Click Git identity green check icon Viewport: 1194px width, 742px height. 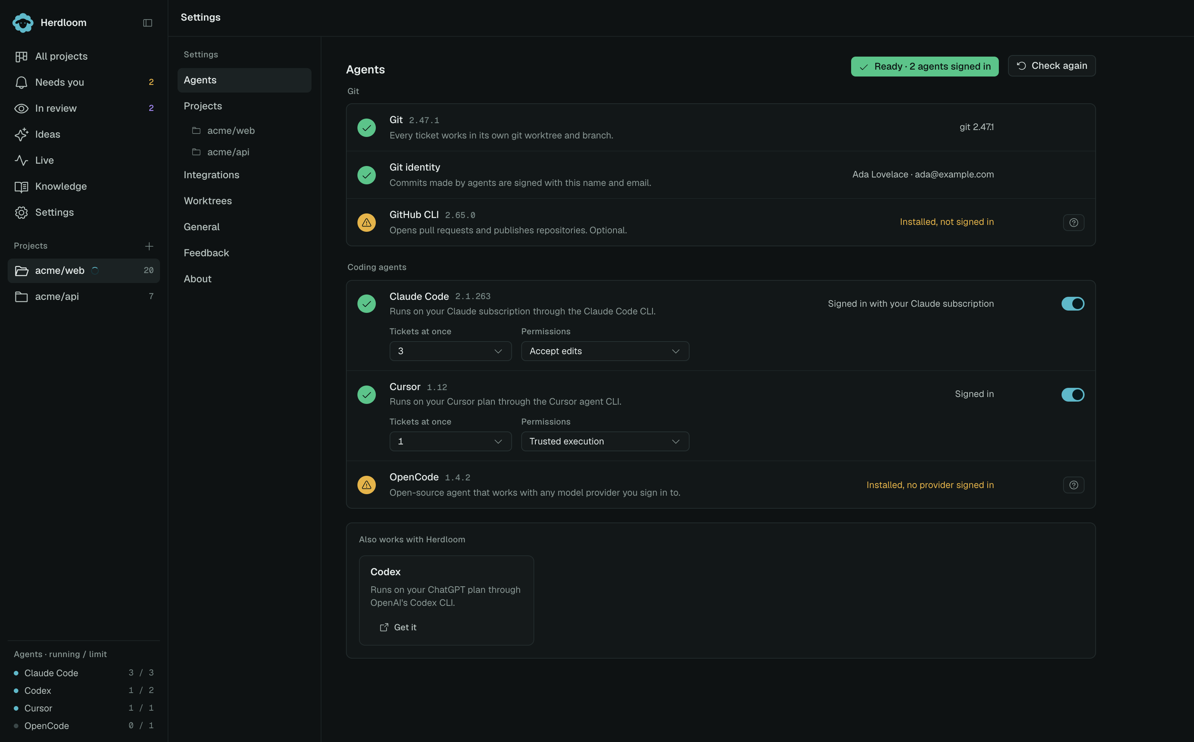click(x=366, y=175)
